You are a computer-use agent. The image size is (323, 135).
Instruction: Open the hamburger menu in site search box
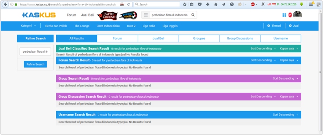tap(146, 15)
